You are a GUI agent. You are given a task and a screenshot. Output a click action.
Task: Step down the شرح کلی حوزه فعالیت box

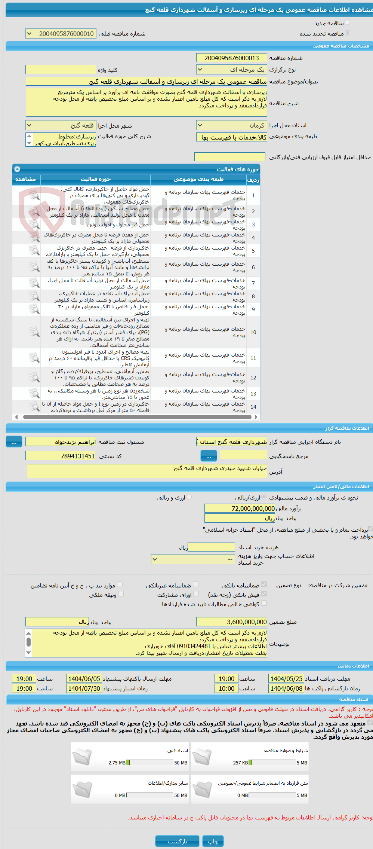29,143
